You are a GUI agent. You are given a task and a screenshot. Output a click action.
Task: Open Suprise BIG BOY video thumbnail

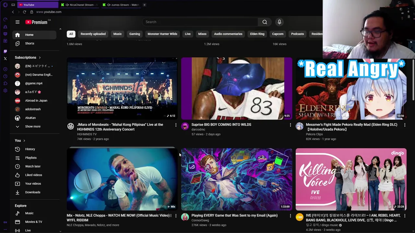(x=237, y=89)
